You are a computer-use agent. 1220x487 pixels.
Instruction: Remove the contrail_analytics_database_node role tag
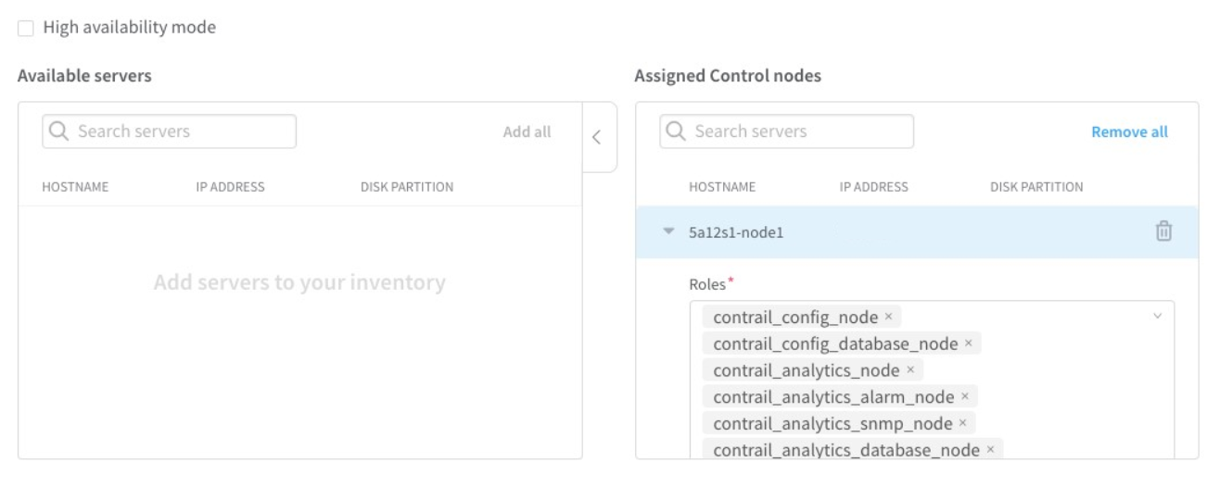tap(990, 450)
